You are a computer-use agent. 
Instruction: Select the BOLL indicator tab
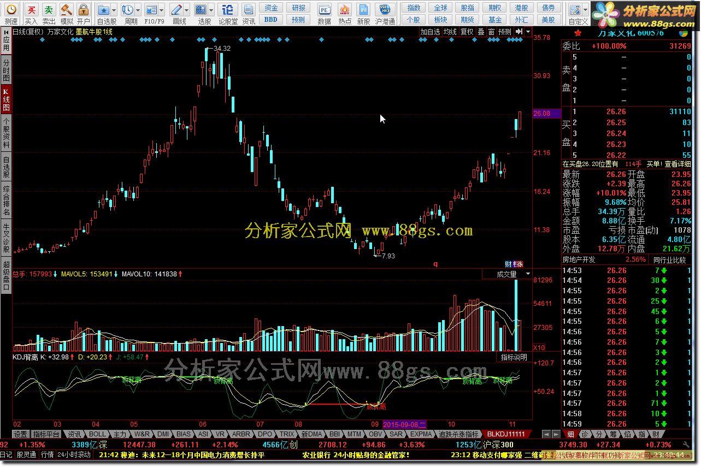[97, 434]
